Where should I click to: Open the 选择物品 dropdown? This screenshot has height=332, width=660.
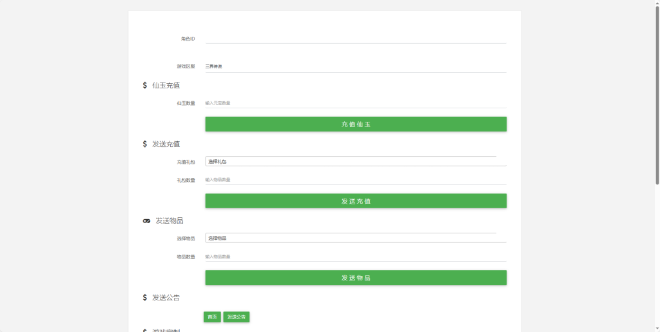pos(356,238)
